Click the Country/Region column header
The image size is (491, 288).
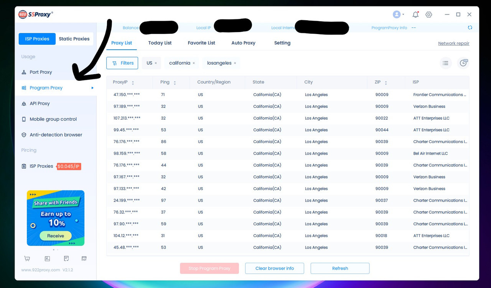[214, 82]
